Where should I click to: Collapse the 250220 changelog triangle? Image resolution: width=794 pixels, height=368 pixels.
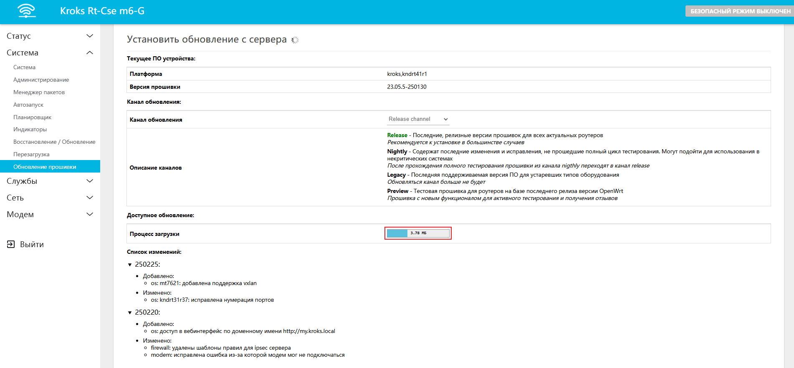tap(130, 313)
